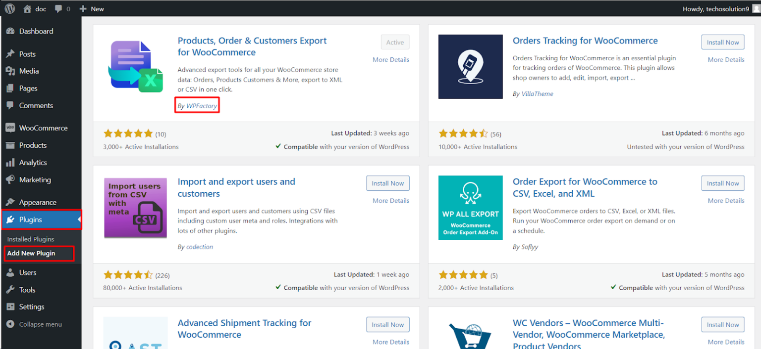Open the New content dropdown
This screenshot has width=761, height=349.
click(x=91, y=8)
